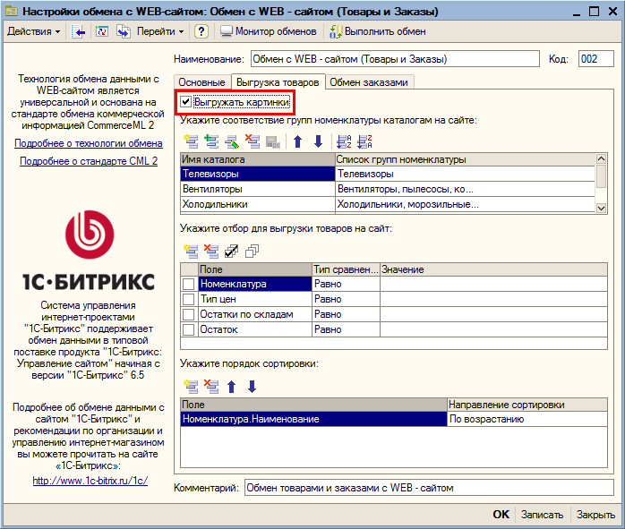The height and width of the screenshot is (529, 625).
Task: Click the Равно cell in Номенклатура row
Action: click(x=346, y=284)
